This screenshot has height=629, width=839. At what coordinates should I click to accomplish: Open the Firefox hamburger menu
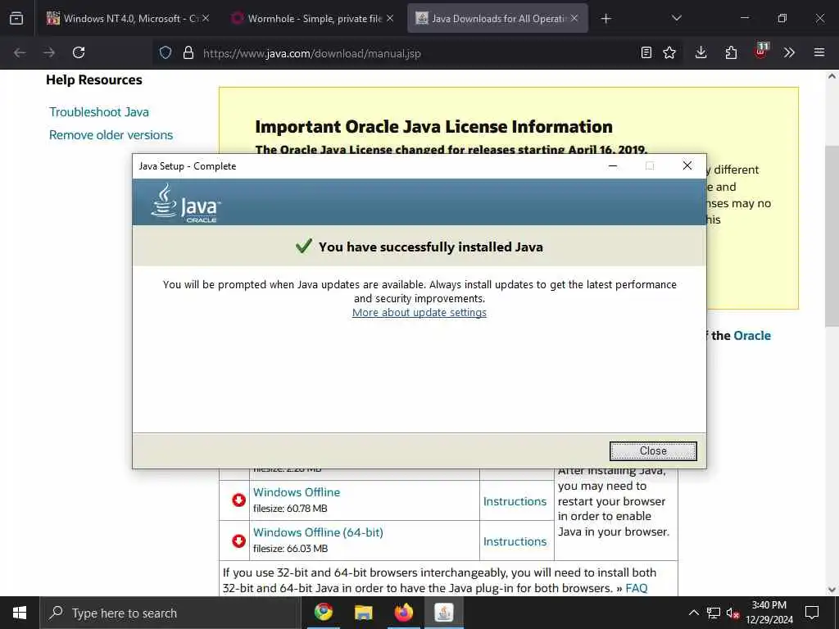point(819,52)
